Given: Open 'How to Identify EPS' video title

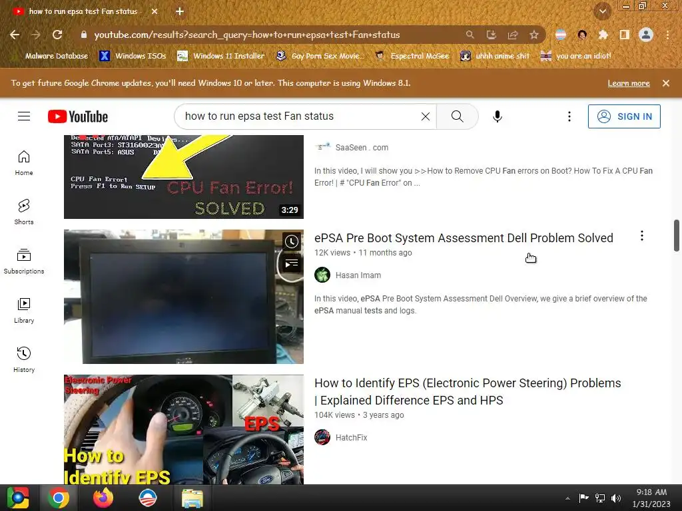Looking at the screenshot, I should click(x=468, y=391).
